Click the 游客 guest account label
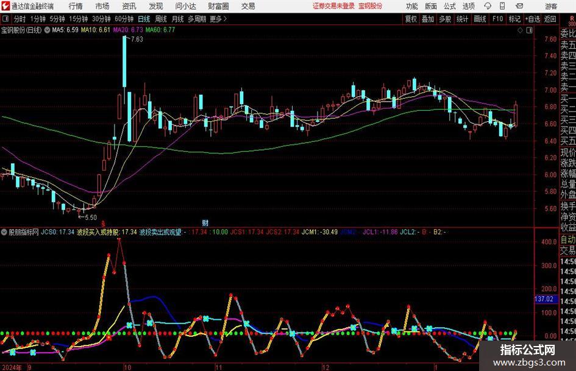This screenshot has height=371, width=576. tap(551, 6)
